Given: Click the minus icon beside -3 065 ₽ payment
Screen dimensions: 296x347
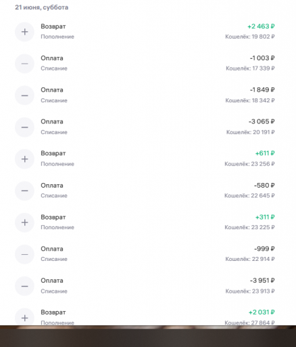Looking at the screenshot, I should (24, 127).
